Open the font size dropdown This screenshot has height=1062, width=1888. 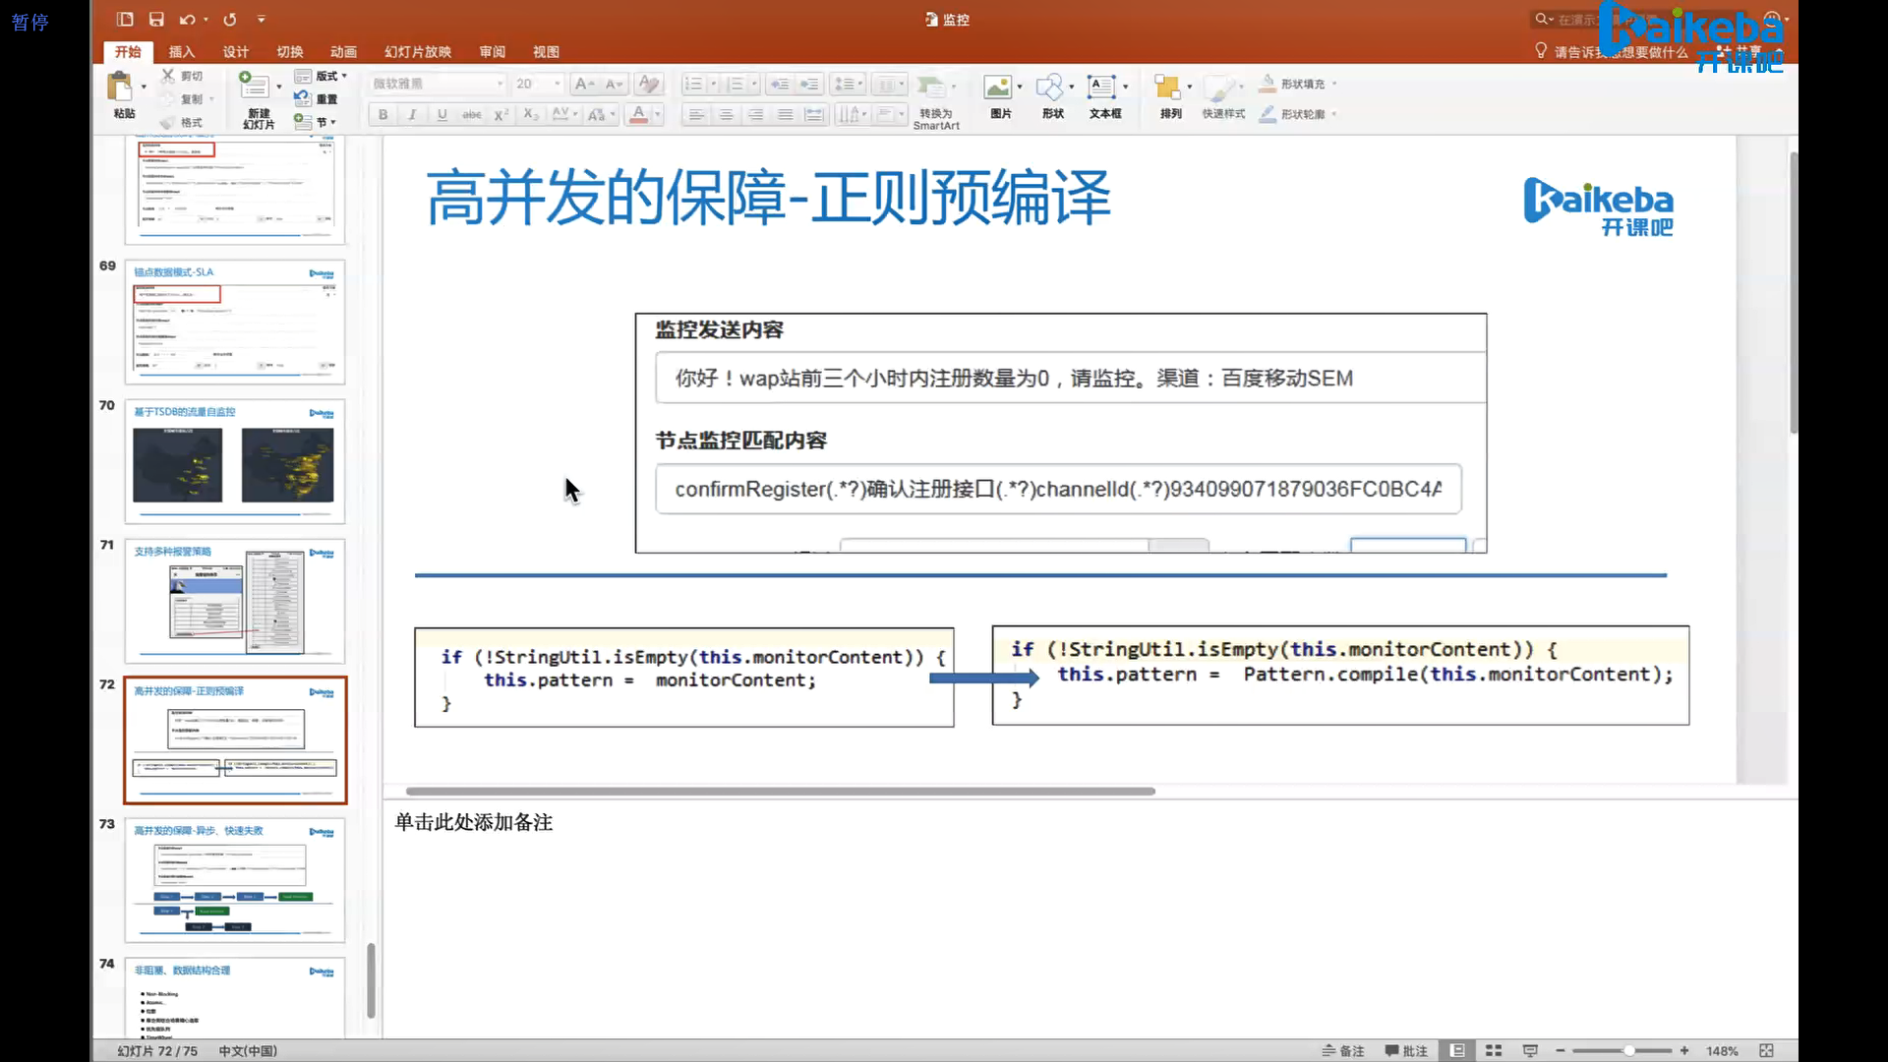[x=558, y=85]
